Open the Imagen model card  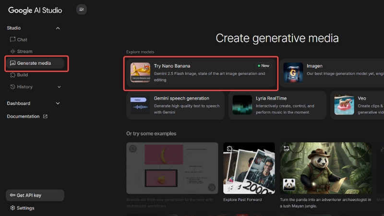(331, 73)
